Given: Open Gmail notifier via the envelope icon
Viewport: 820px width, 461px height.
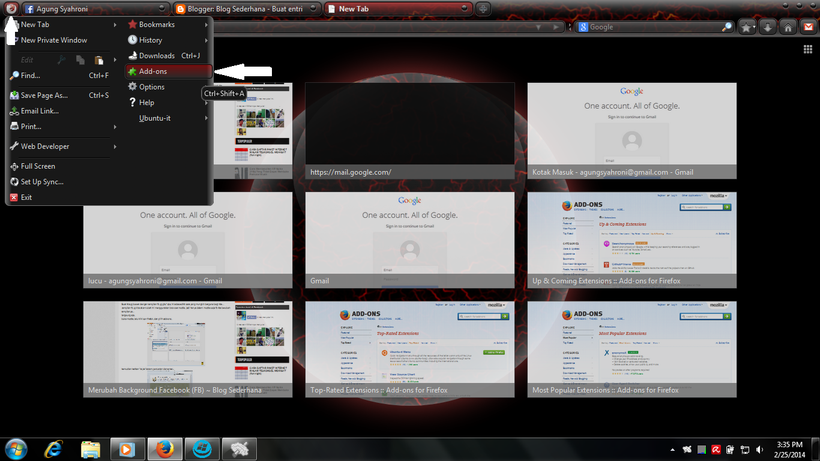Looking at the screenshot, I should tap(807, 26).
